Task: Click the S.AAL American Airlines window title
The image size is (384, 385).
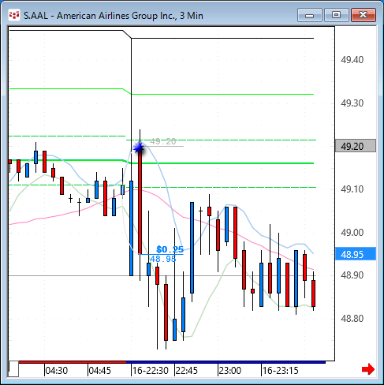Action: 114,16
